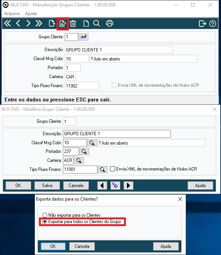
Task: Open lookup for Classif Msg Cobr
Action: tap(92, 143)
